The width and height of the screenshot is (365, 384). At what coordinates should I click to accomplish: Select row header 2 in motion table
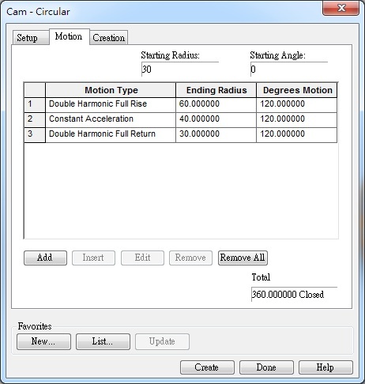click(x=35, y=120)
